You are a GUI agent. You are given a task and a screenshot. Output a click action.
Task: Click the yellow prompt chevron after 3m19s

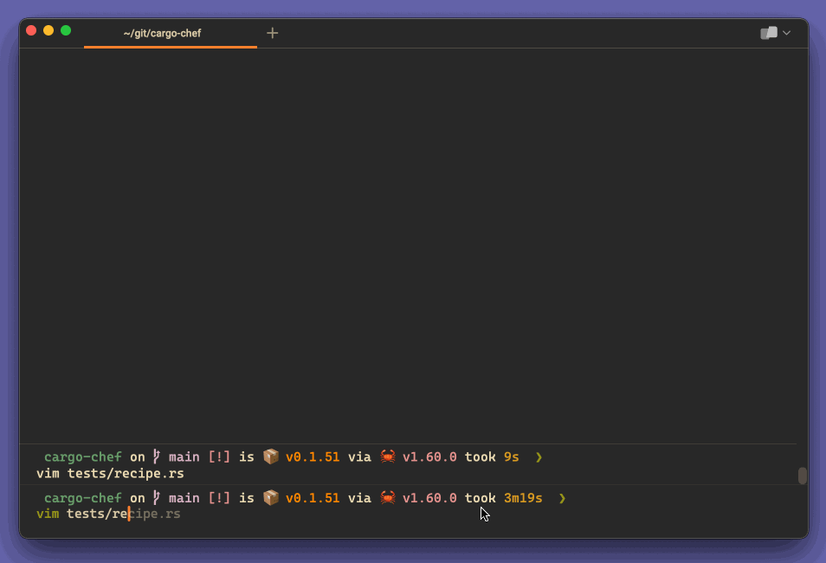(x=562, y=498)
